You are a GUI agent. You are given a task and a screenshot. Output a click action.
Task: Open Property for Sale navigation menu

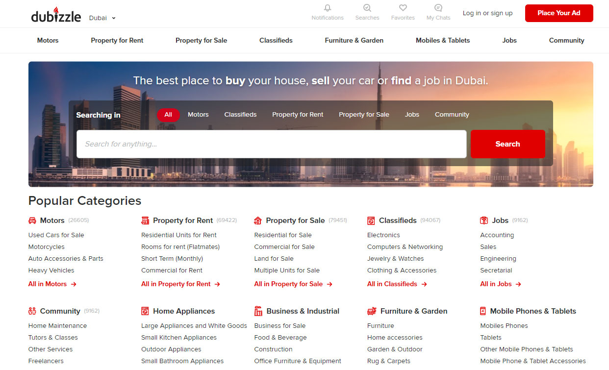point(201,41)
